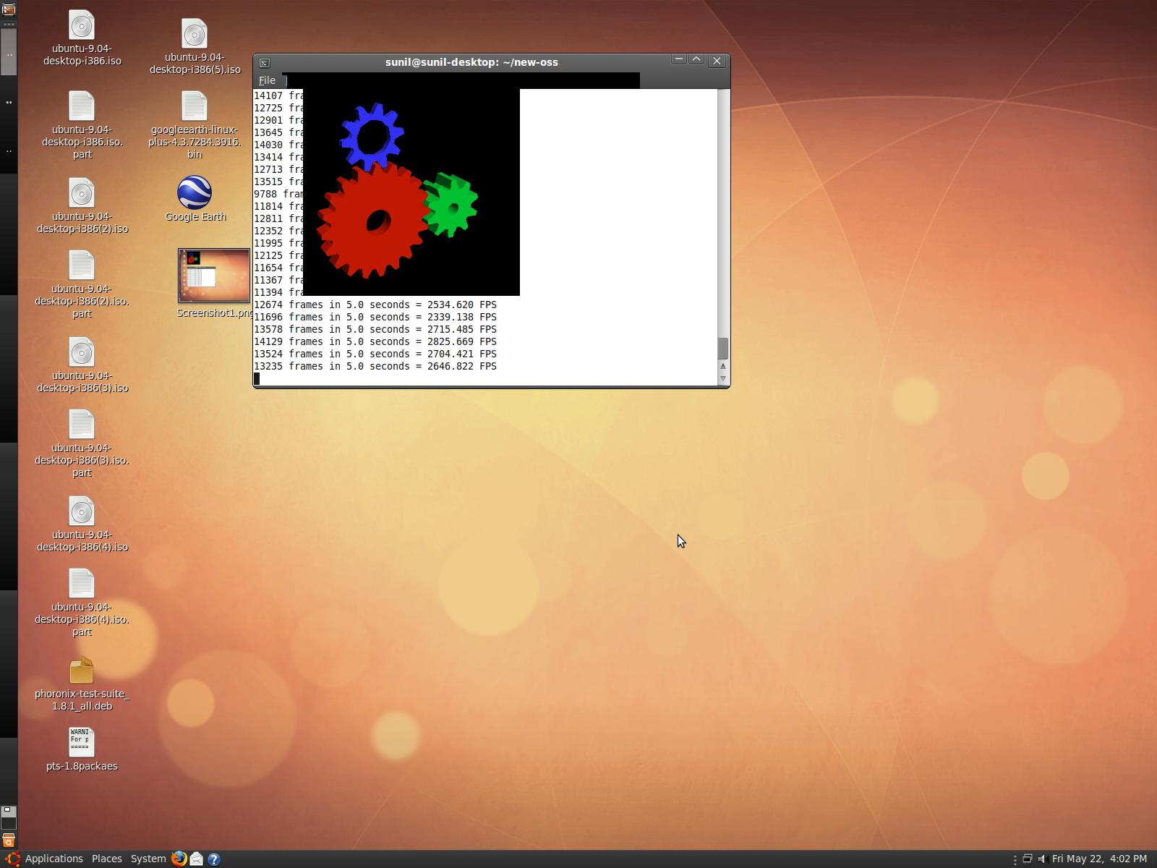Click the date and time clock
The height and width of the screenshot is (868, 1157).
pyautogui.click(x=1099, y=859)
